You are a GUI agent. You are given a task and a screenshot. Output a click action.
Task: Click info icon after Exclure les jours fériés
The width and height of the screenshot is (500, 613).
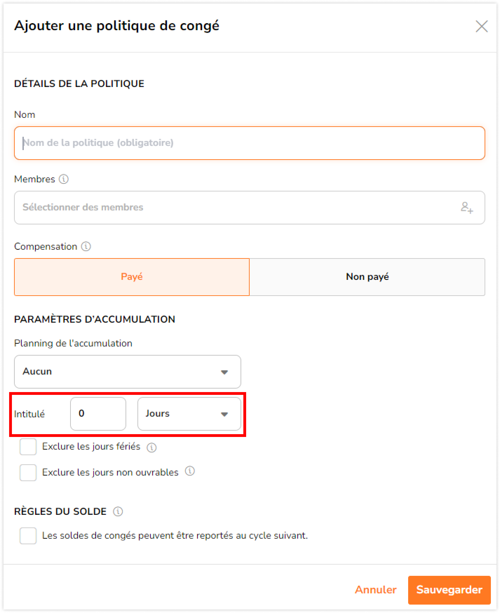[151, 447]
